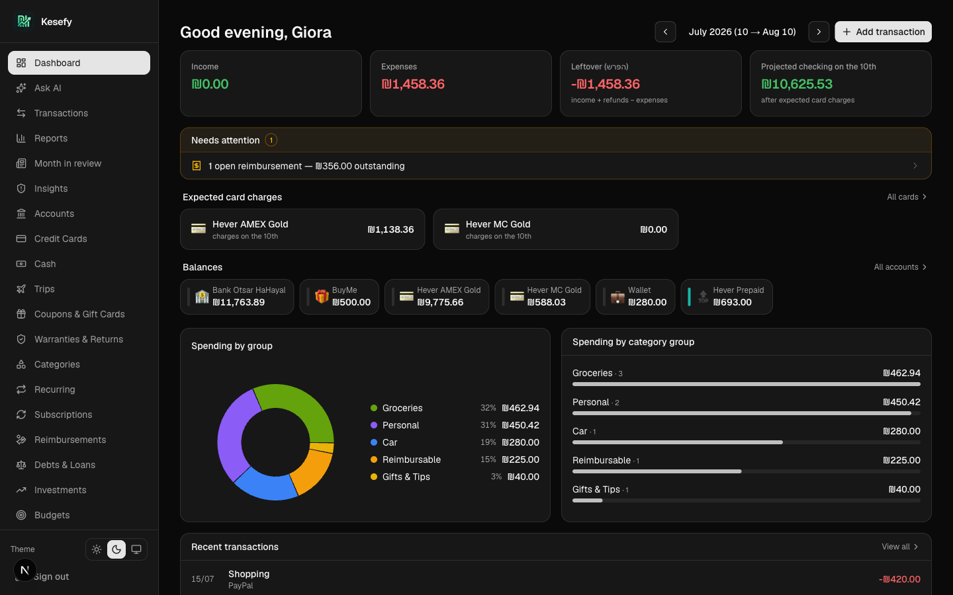Screen dimensions: 953x595
Task: Click the July 2026 date range label
Action: tap(742, 32)
